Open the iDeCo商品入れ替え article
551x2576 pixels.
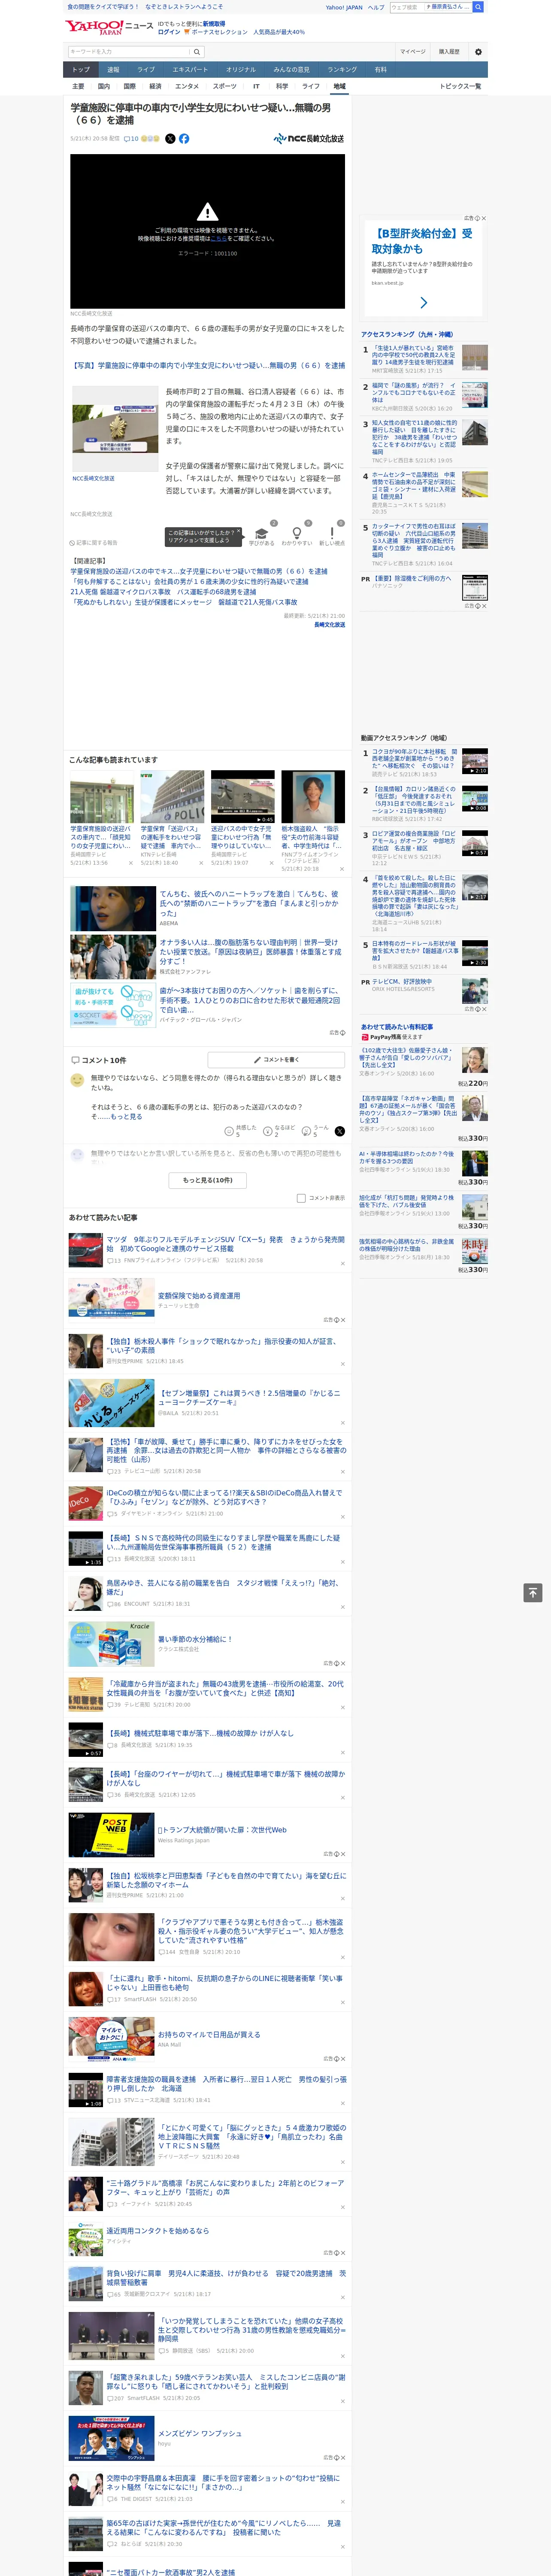(224, 1497)
